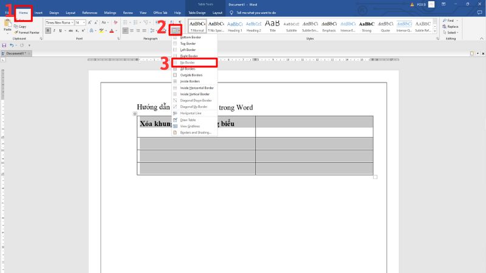Click the Undo arrow icon
This screenshot has height=273, width=486.
(12, 45)
